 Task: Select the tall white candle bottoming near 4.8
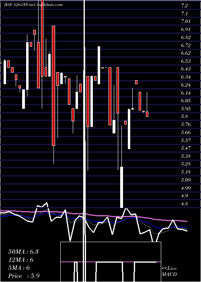[121, 187]
